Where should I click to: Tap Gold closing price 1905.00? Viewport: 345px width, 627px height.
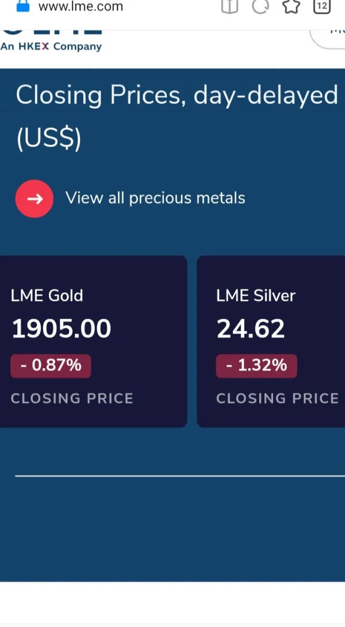[62, 329]
